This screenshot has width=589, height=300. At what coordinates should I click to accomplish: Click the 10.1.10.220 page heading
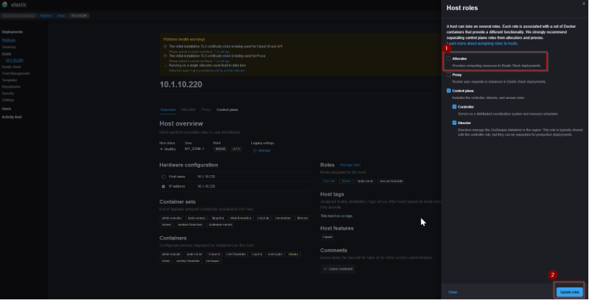click(181, 84)
